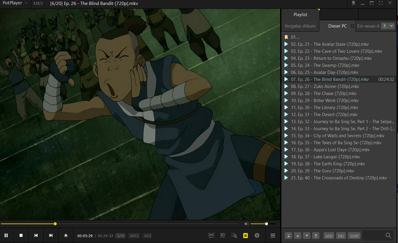Select Ep. 22 - The Cave of Two Lovers

coord(339,51)
